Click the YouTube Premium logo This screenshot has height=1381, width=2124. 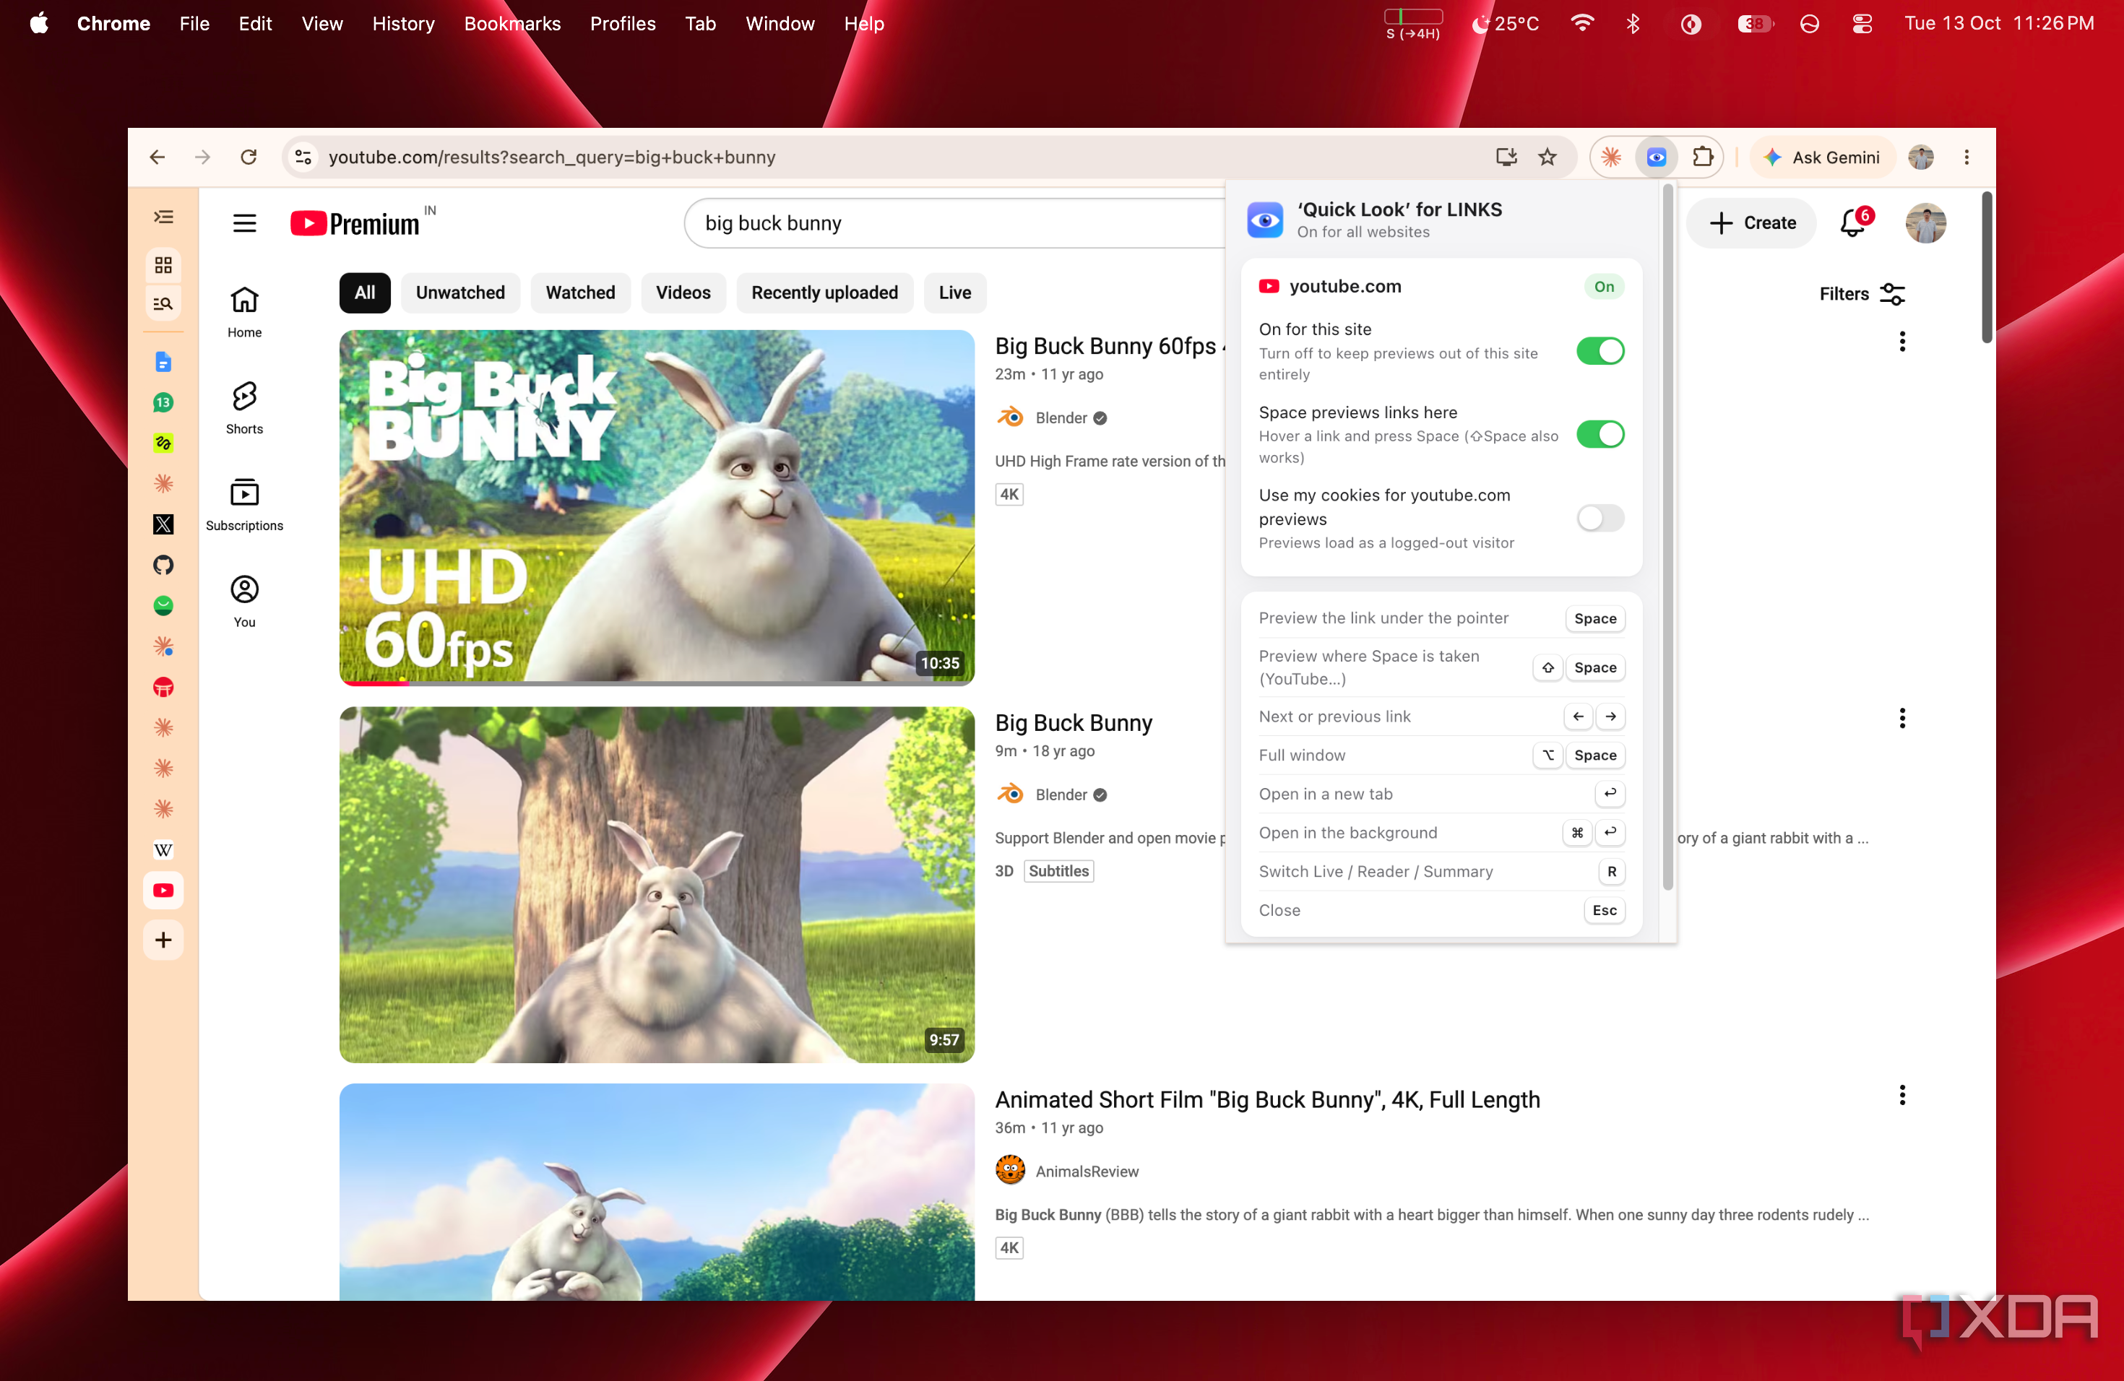coord(355,223)
